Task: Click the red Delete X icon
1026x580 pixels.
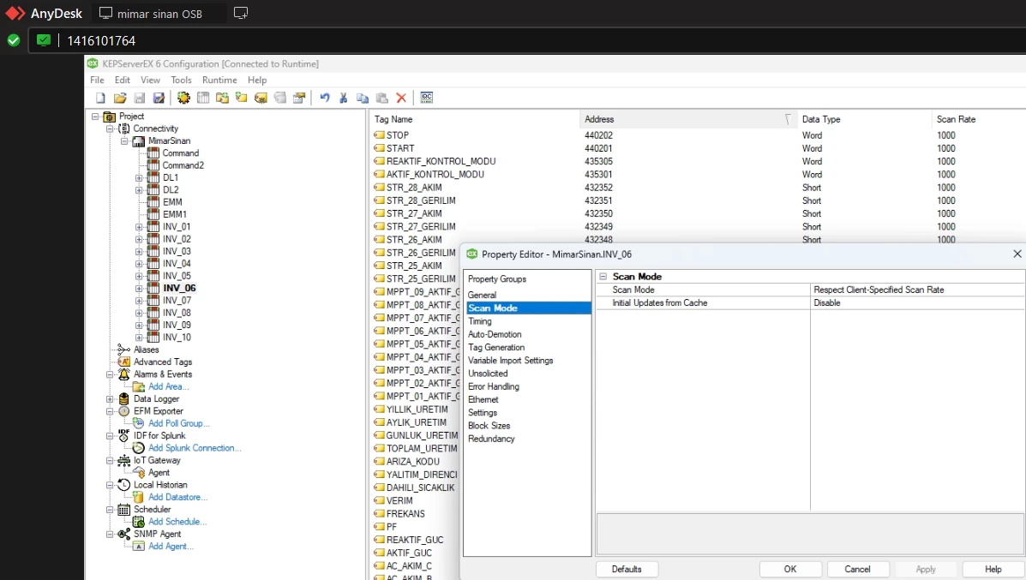Action: coord(401,98)
